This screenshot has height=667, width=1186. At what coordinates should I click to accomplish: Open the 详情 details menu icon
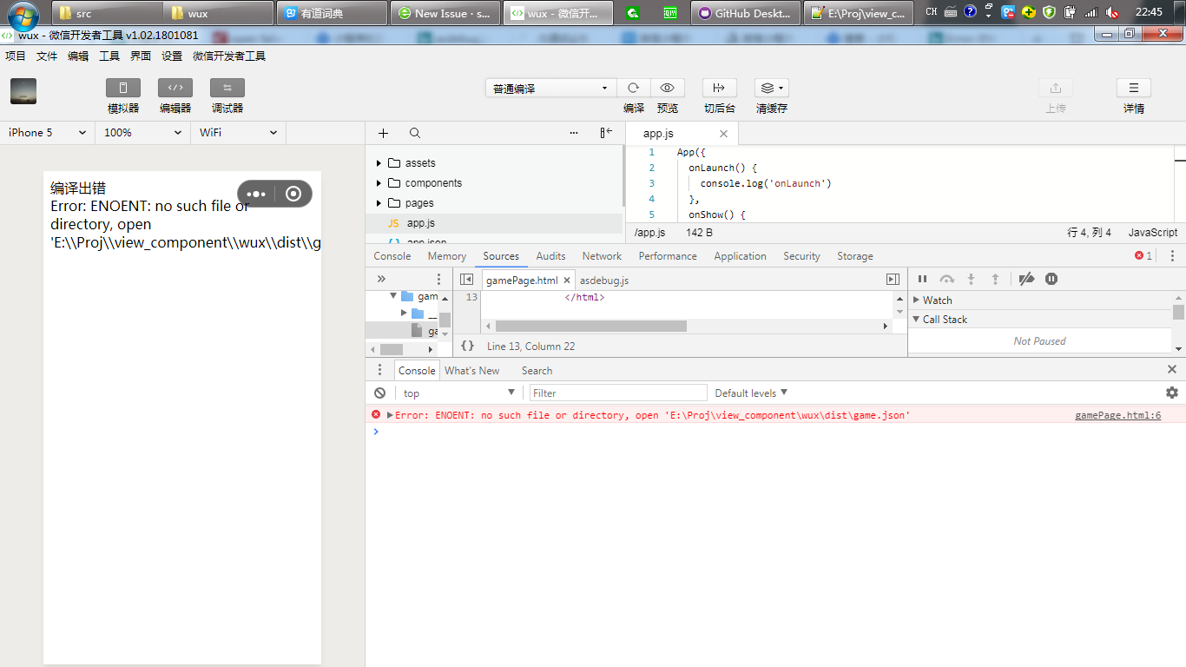[x=1134, y=88]
